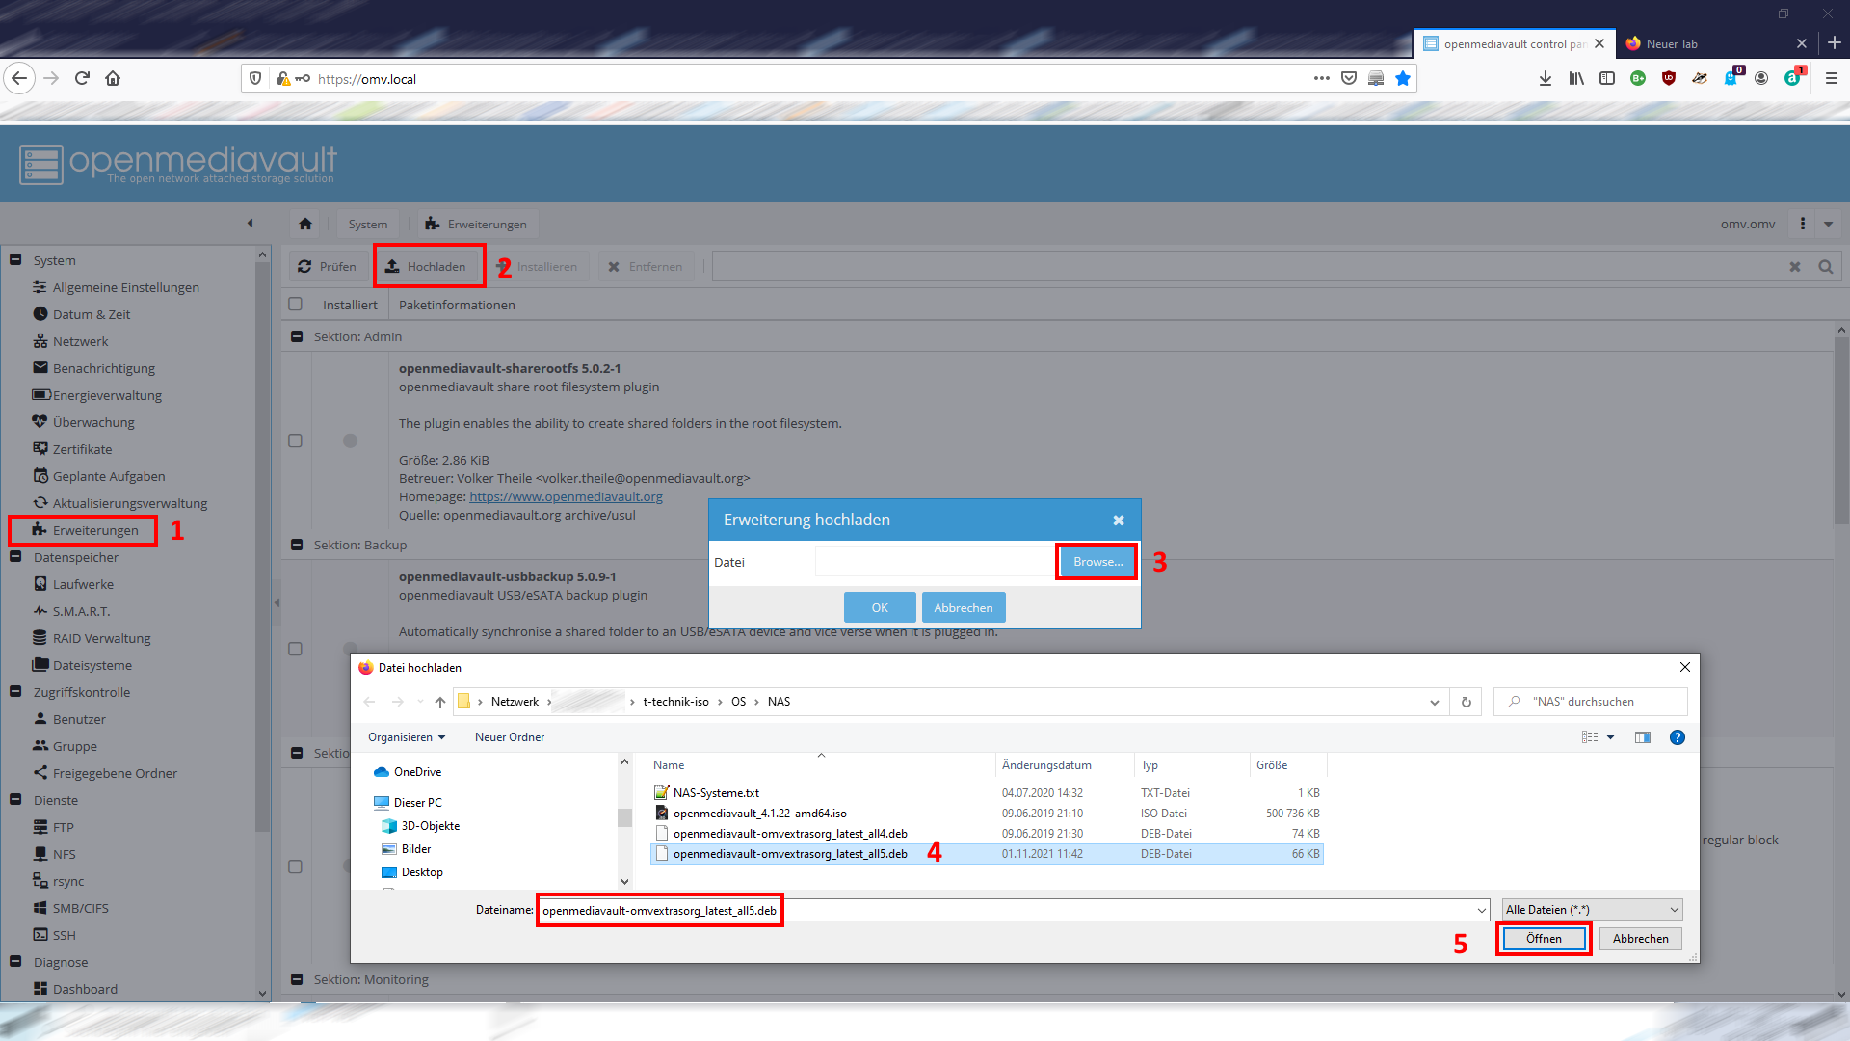Toggle the file dialog preview pane
Screen dimensions: 1850x1041
1643,737
